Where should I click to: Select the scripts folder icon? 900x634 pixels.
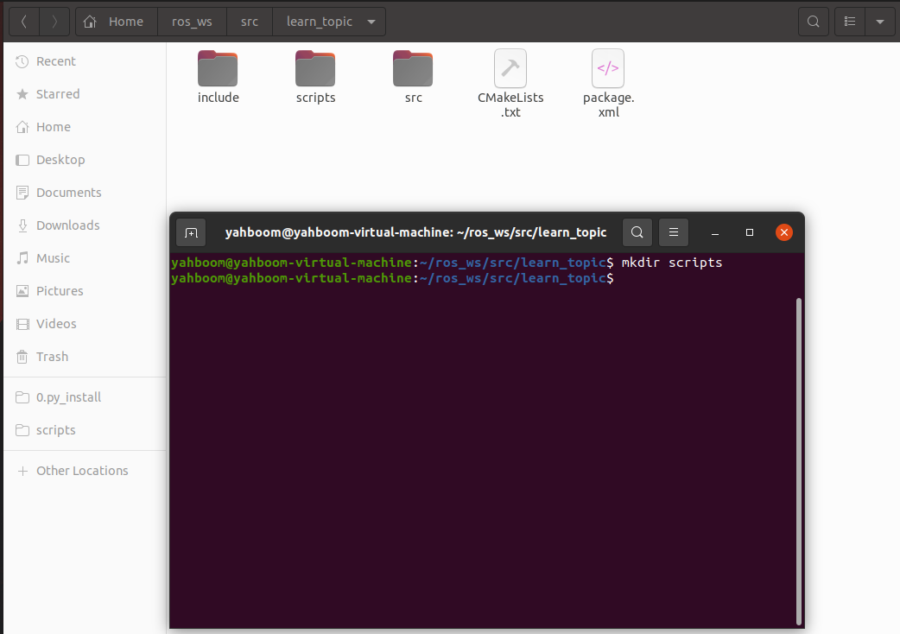coord(315,68)
